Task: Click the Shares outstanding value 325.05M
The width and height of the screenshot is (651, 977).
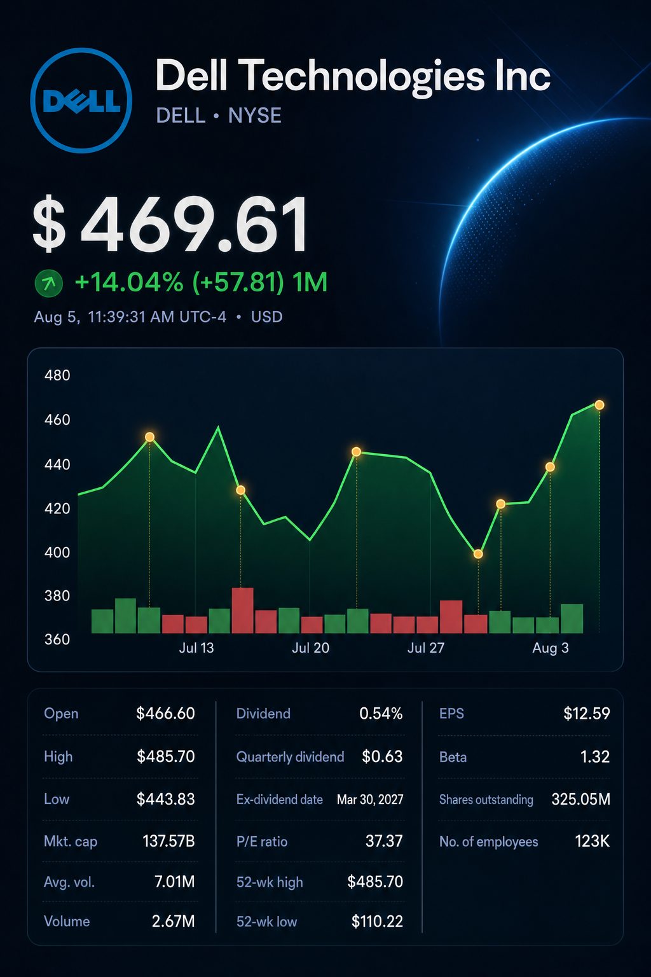Action: pyautogui.click(x=580, y=800)
